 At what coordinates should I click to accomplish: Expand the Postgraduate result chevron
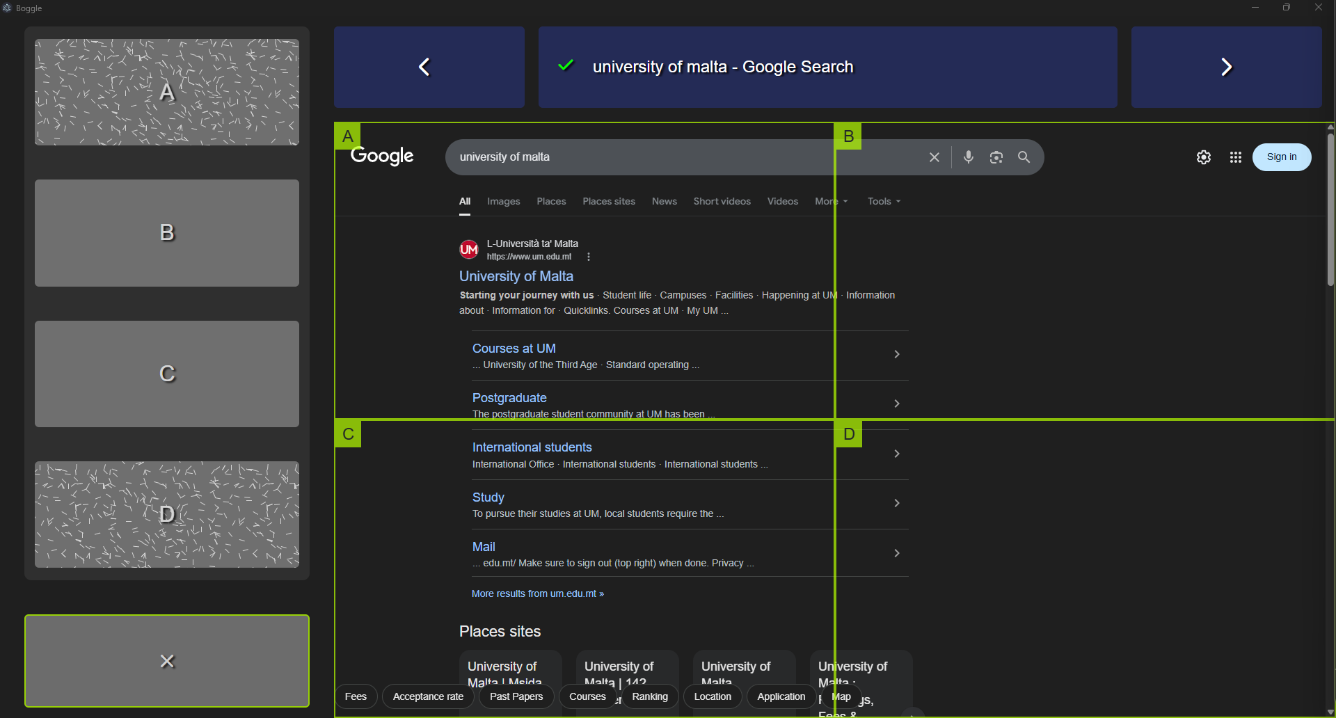tap(896, 404)
